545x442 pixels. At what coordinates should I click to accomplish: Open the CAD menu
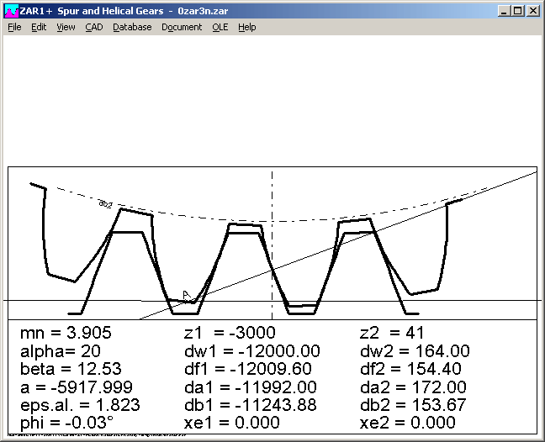(93, 27)
